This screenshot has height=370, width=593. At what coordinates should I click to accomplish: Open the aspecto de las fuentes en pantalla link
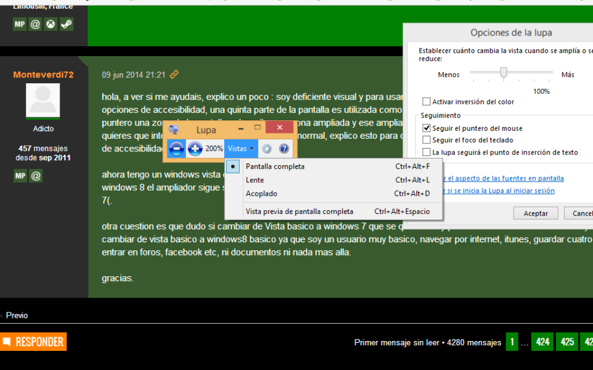pos(503,178)
